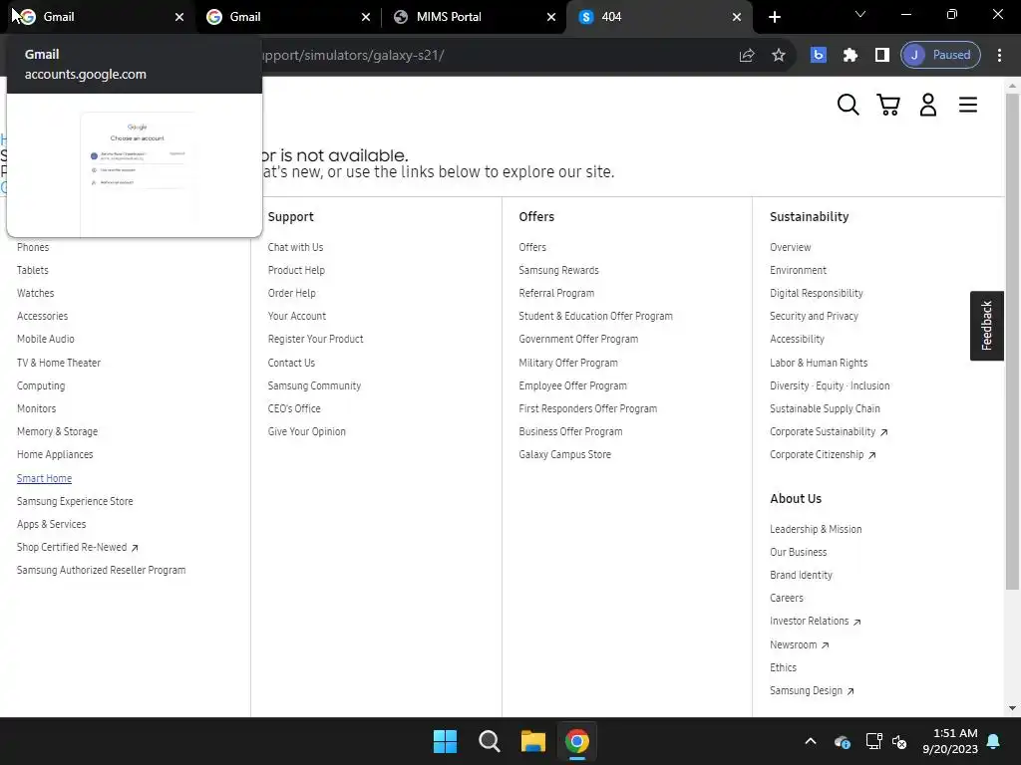Open the Samsung Community link
The width and height of the screenshot is (1021, 765).
[314, 385]
